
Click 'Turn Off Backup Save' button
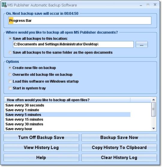click(41, 138)
